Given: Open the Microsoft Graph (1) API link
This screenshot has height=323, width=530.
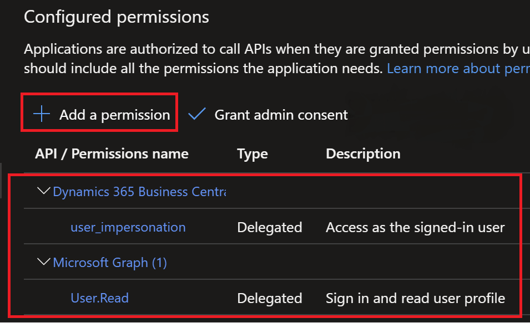Looking at the screenshot, I should pos(110,263).
